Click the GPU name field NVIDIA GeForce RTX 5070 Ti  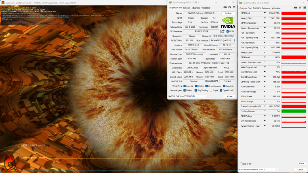tap(201, 13)
